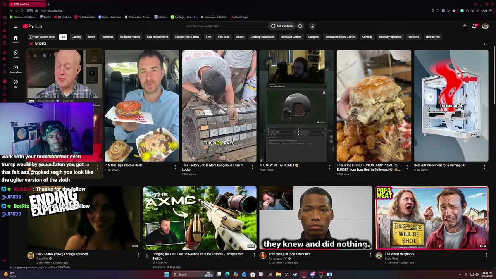Open the Tarkov.dev bookmark
Viewport: 496px width, 279px height.
138,17
